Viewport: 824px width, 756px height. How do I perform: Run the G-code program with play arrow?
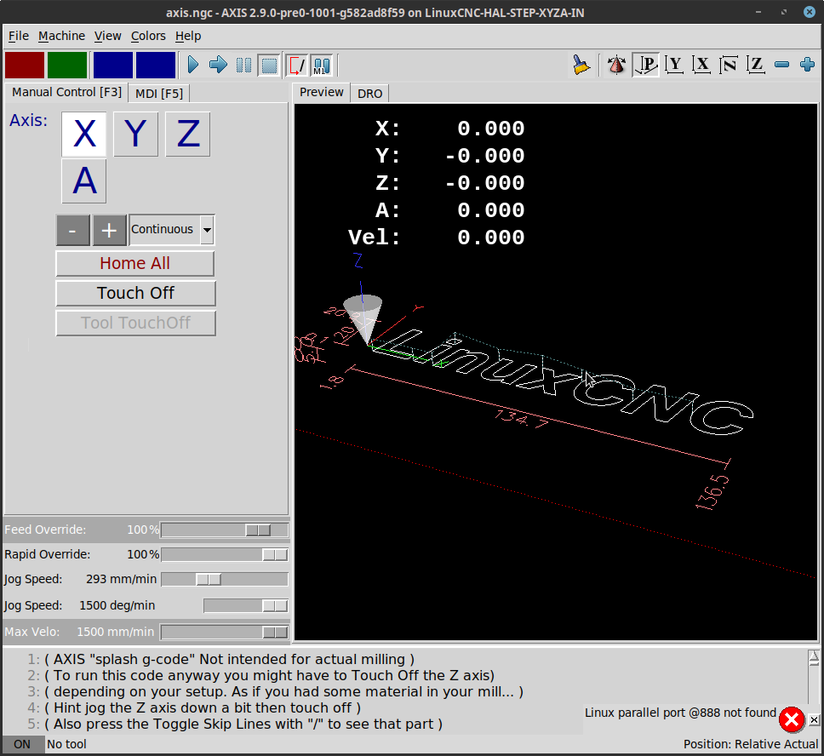[x=193, y=66]
